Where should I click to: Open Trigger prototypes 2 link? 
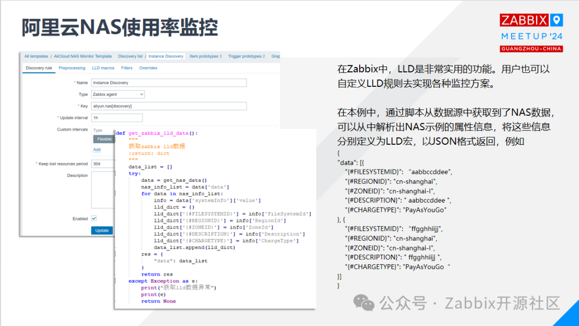coord(246,56)
